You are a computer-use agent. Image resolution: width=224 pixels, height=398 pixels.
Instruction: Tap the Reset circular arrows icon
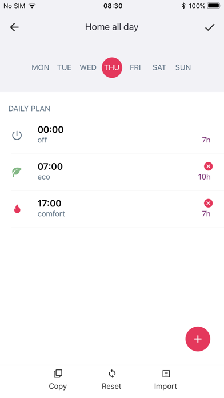click(112, 373)
